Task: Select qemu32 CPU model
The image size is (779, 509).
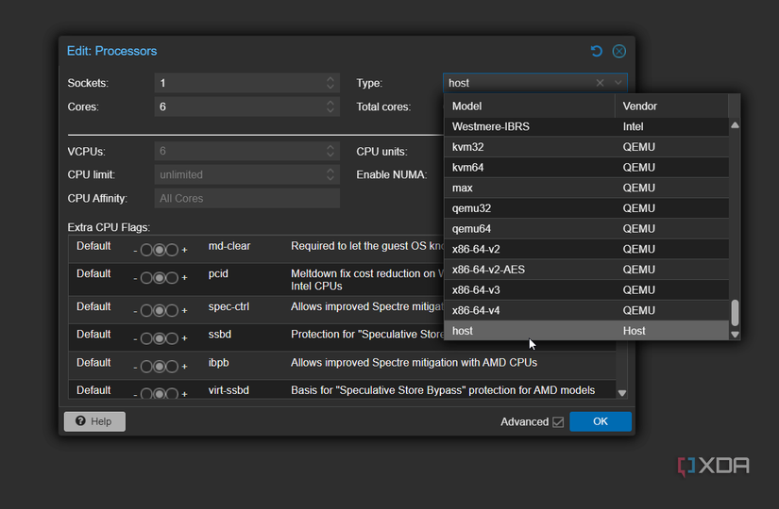Action: (586, 208)
